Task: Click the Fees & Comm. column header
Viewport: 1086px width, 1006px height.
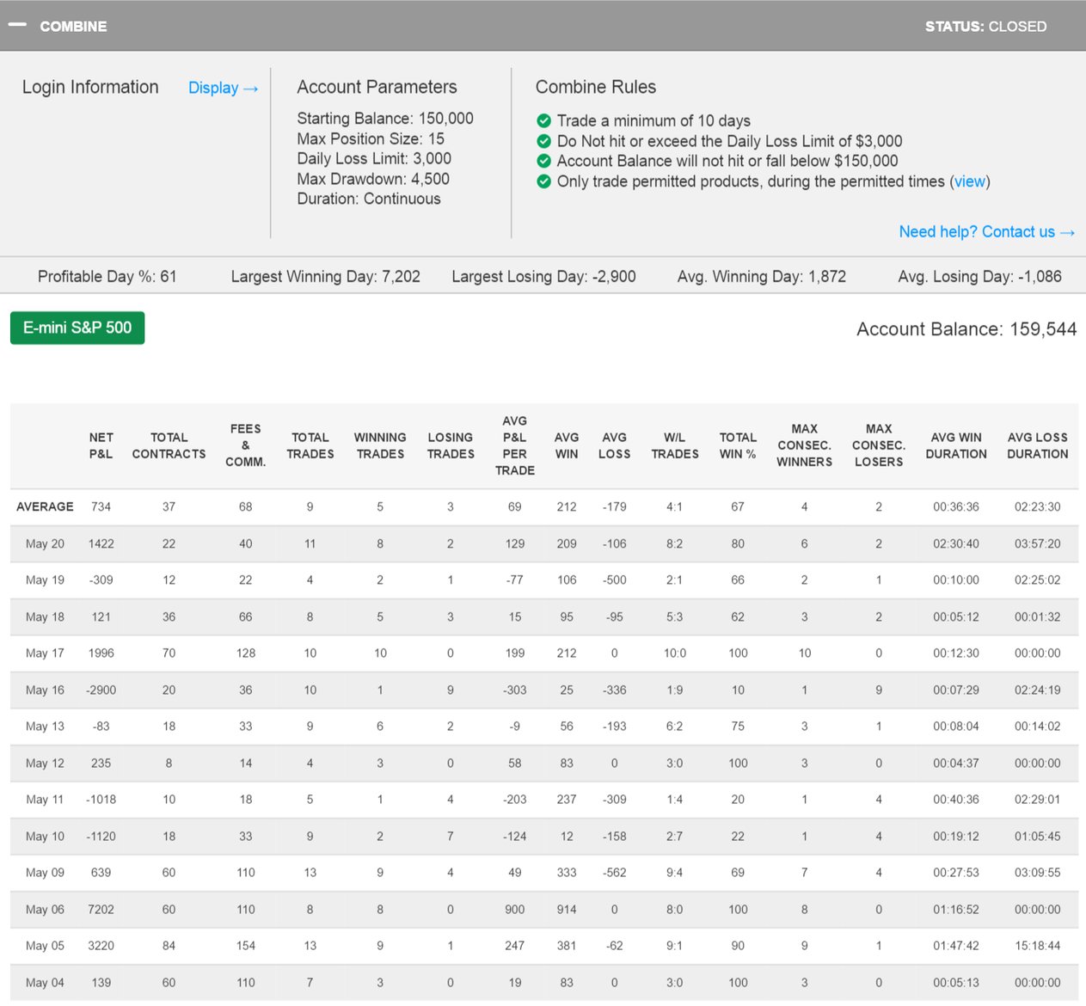Action: pyautogui.click(x=245, y=445)
